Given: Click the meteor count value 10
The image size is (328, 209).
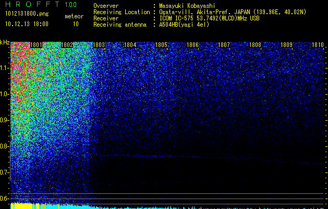Looking at the screenshot, I should pos(76,24).
